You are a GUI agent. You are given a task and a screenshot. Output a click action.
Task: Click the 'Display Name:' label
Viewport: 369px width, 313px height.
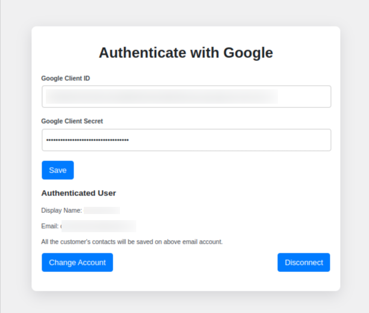pos(61,210)
